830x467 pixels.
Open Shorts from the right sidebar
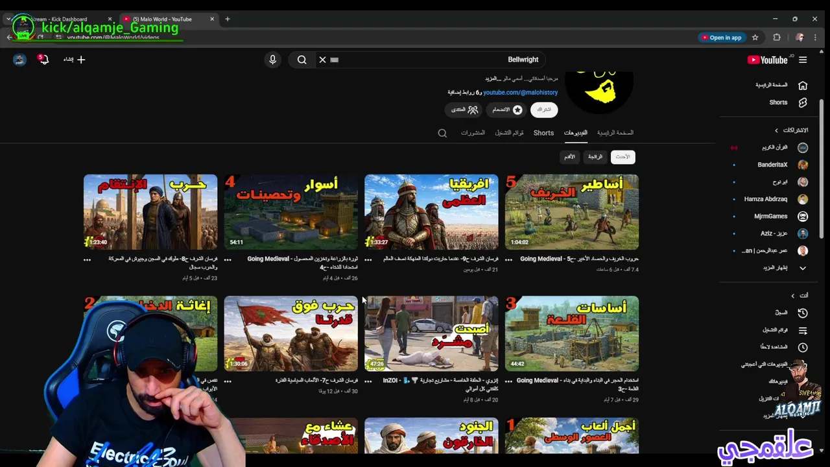[788, 102]
